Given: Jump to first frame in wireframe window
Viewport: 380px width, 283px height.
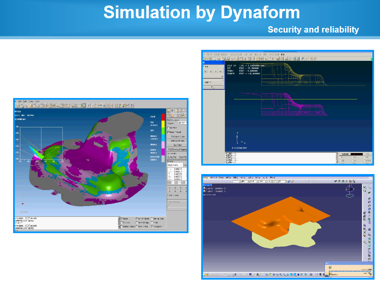Looking at the screenshot, I should pos(205,72).
